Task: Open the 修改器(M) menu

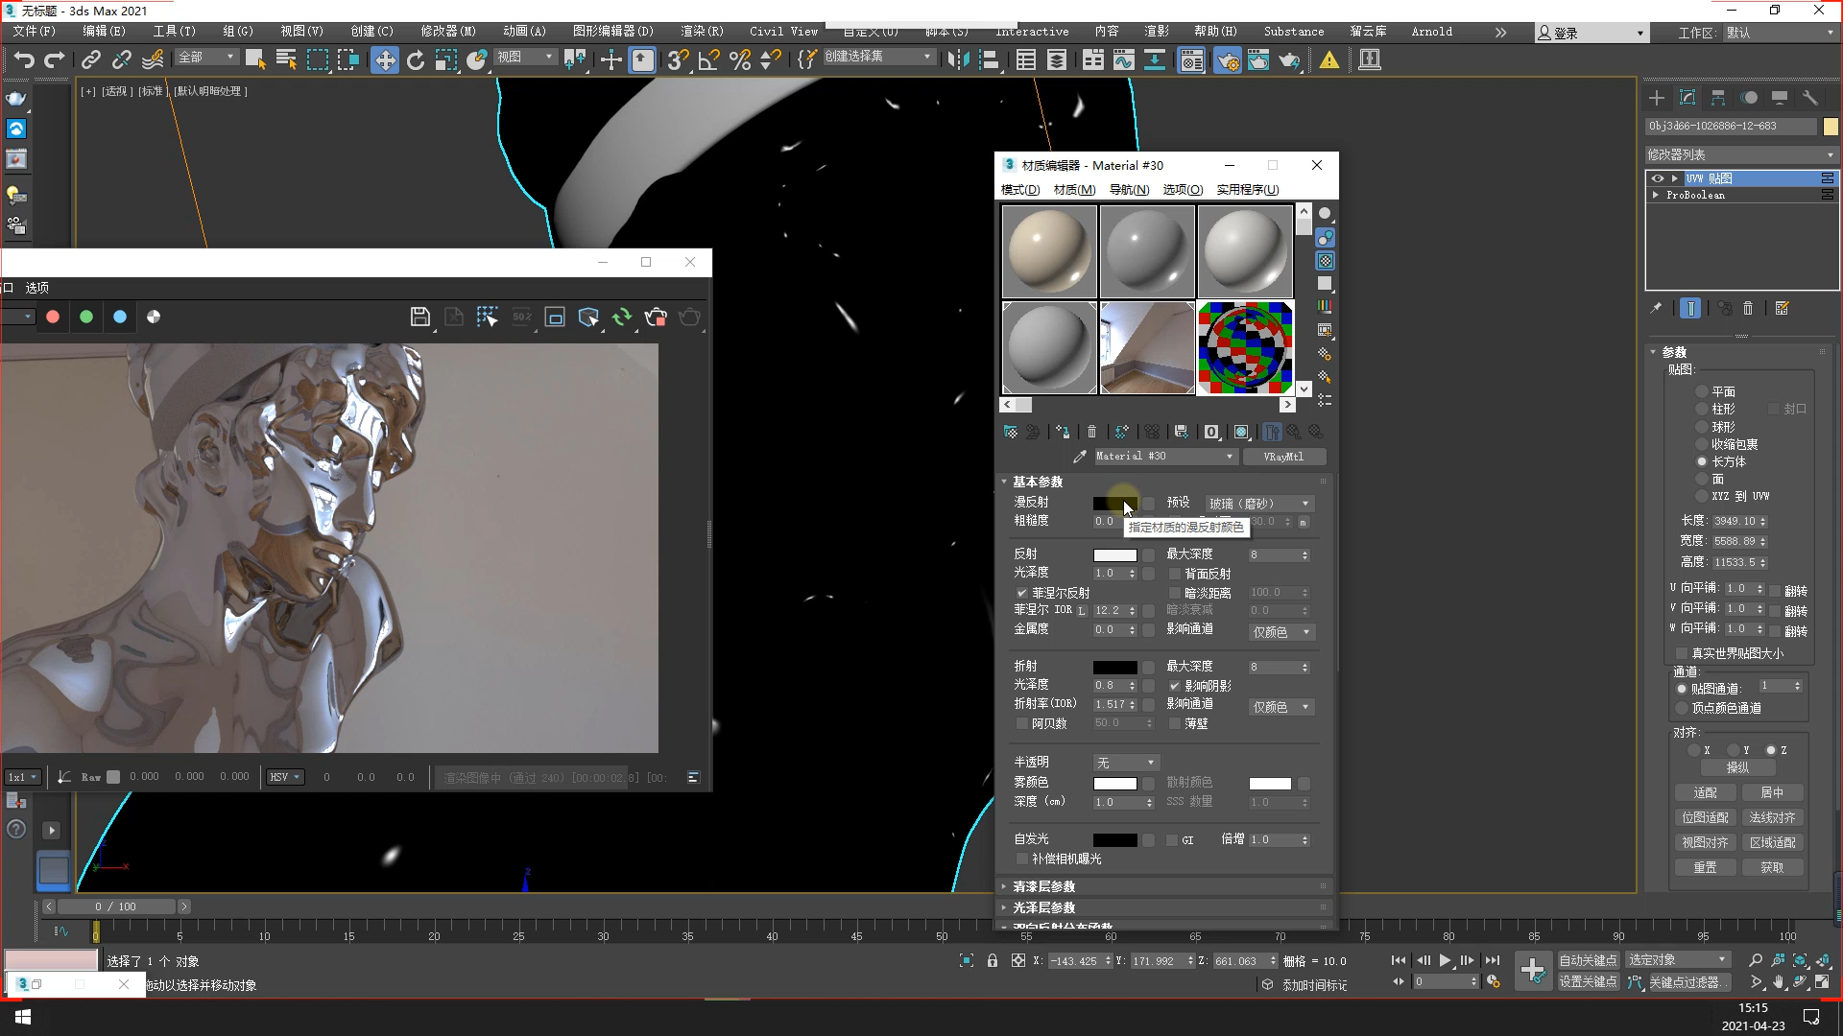Action: pyautogui.click(x=448, y=32)
